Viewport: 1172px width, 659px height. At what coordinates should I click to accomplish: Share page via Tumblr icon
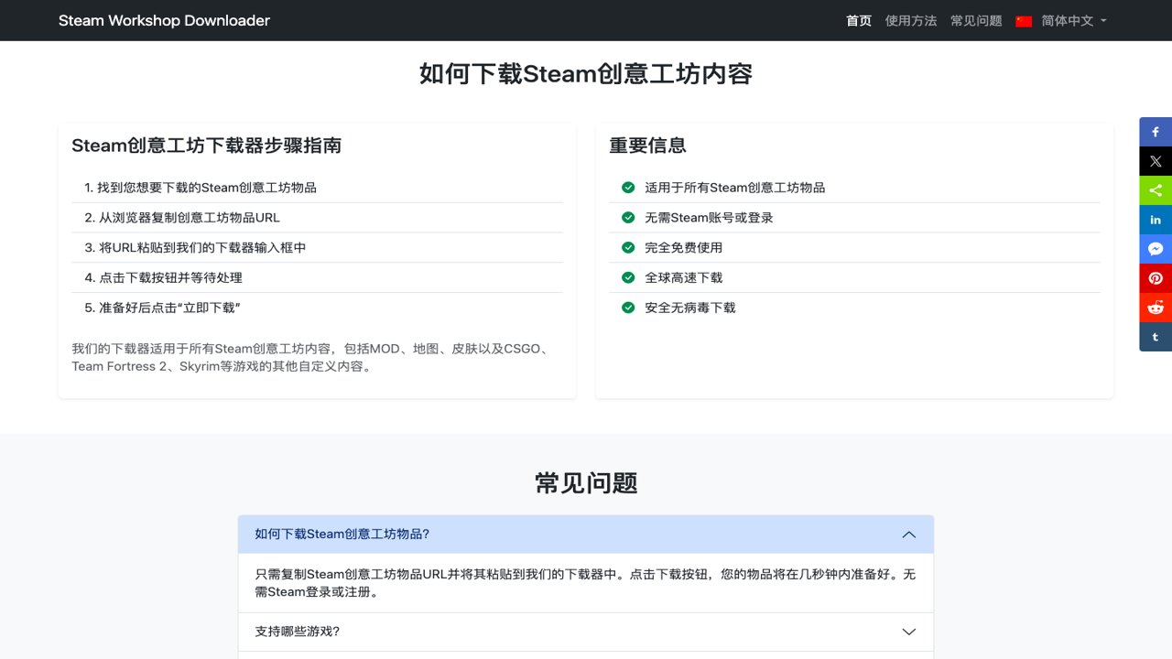click(x=1156, y=337)
